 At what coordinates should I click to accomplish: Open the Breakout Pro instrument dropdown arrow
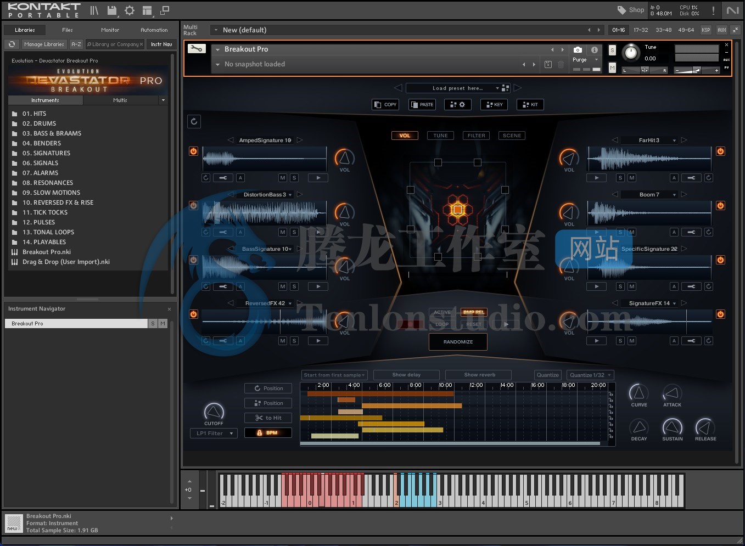[217, 49]
